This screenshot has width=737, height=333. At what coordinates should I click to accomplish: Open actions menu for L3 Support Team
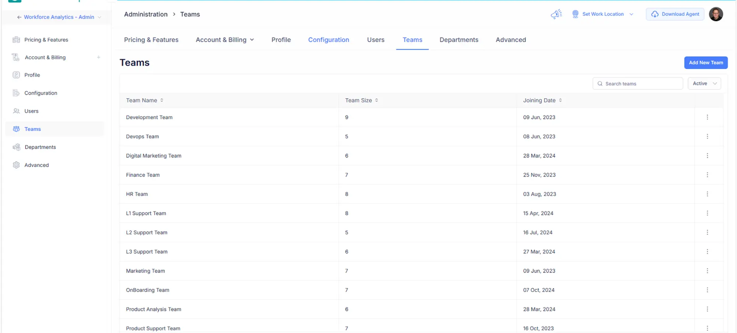[707, 251]
